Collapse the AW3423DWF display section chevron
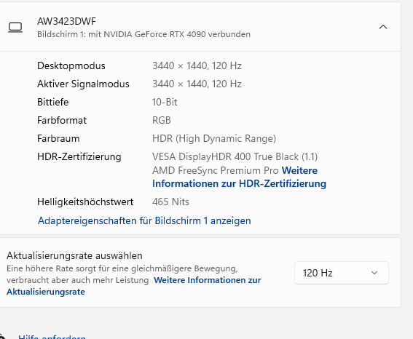This screenshot has width=413, height=339. coord(383,27)
